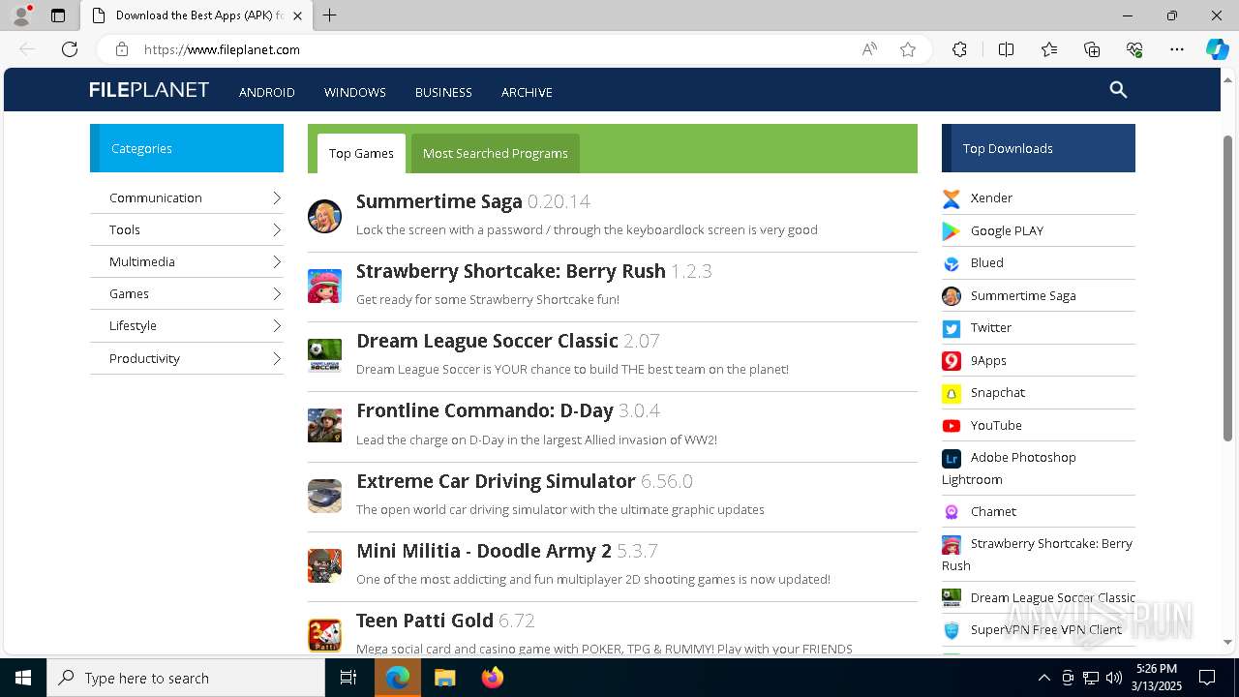
Task: Click the Windows taskbar search box
Action: [x=186, y=678]
